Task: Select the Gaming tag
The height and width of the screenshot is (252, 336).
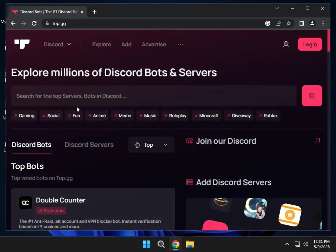Action: [24, 116]
